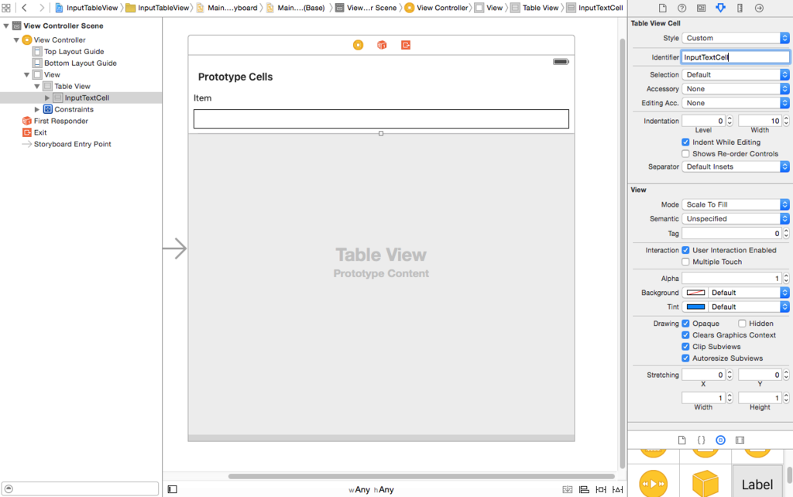Toggle Autoresize Subviews checkbox
The height and width of the screenshot is (497, 793).
coord(685,358)
